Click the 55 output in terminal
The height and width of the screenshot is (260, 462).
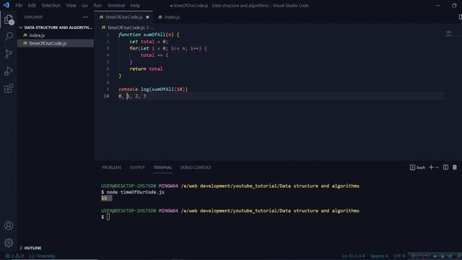point(104,199)
